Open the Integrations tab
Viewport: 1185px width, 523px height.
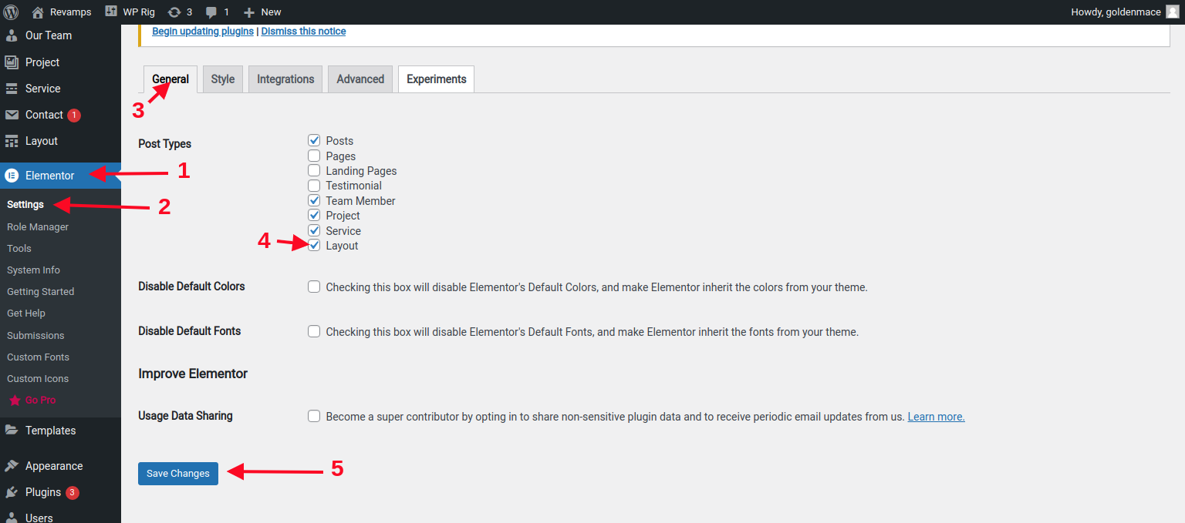click(x=285, y=79)
